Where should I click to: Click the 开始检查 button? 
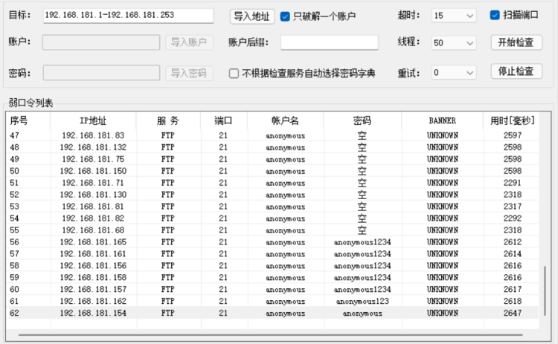(x=516, y=42)
